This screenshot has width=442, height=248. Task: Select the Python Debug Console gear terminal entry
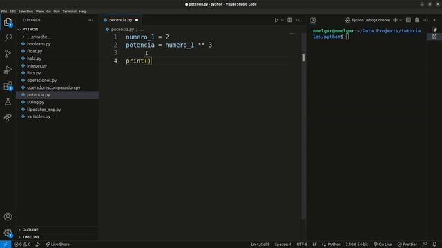click(x=434, y=37)
